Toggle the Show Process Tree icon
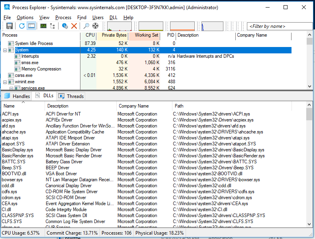Viewport: 315px width, 239px height. point(53,26)
